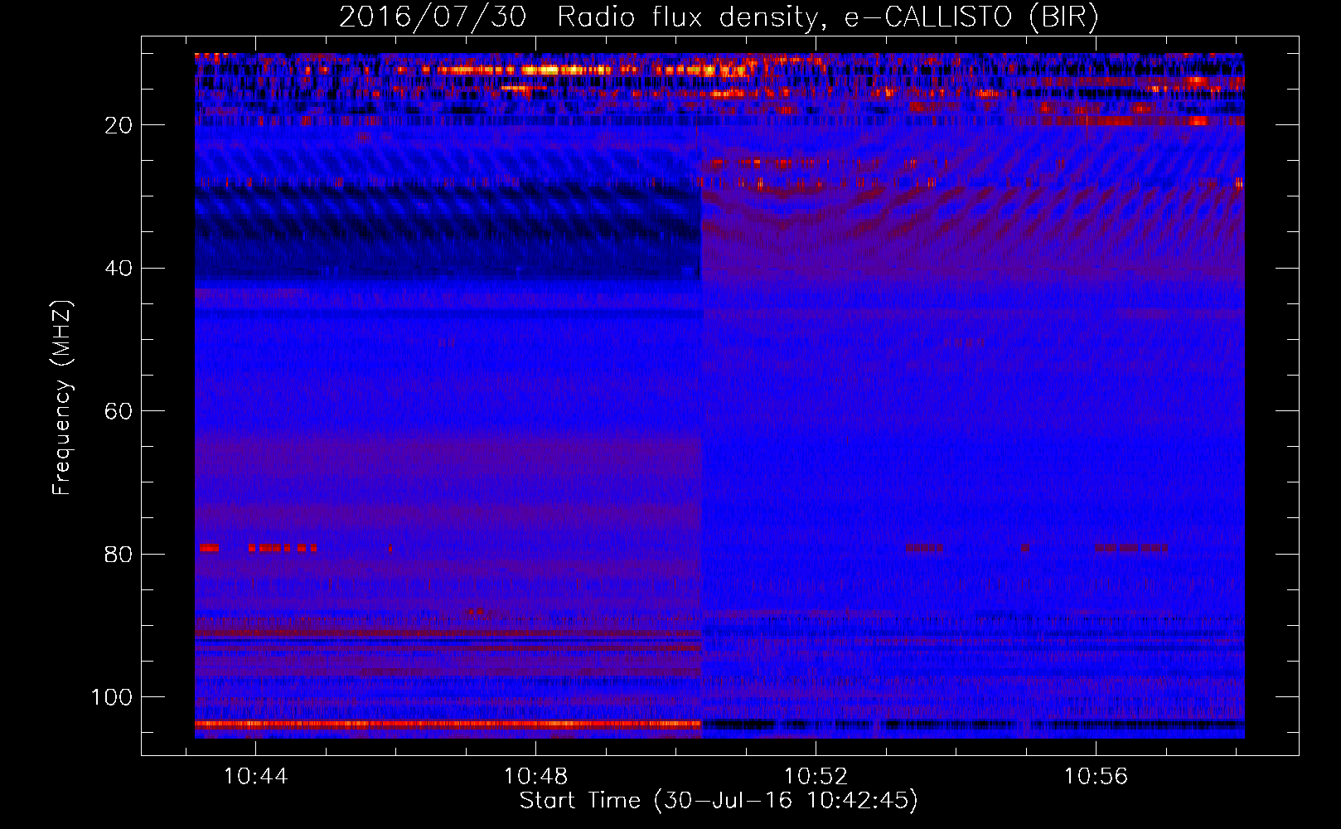Click the 10:52 time tick label
Image resolution: width=1341 pixels, height=829 pixels.
tap(816, 776)
